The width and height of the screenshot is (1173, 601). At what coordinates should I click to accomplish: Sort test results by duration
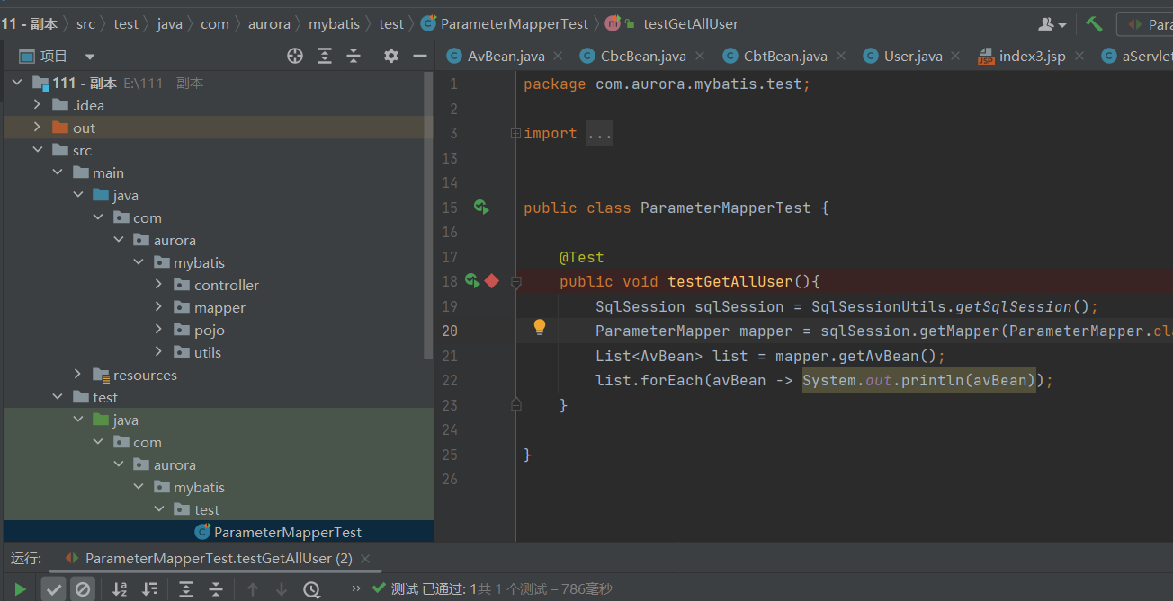[x=148, y=589]
